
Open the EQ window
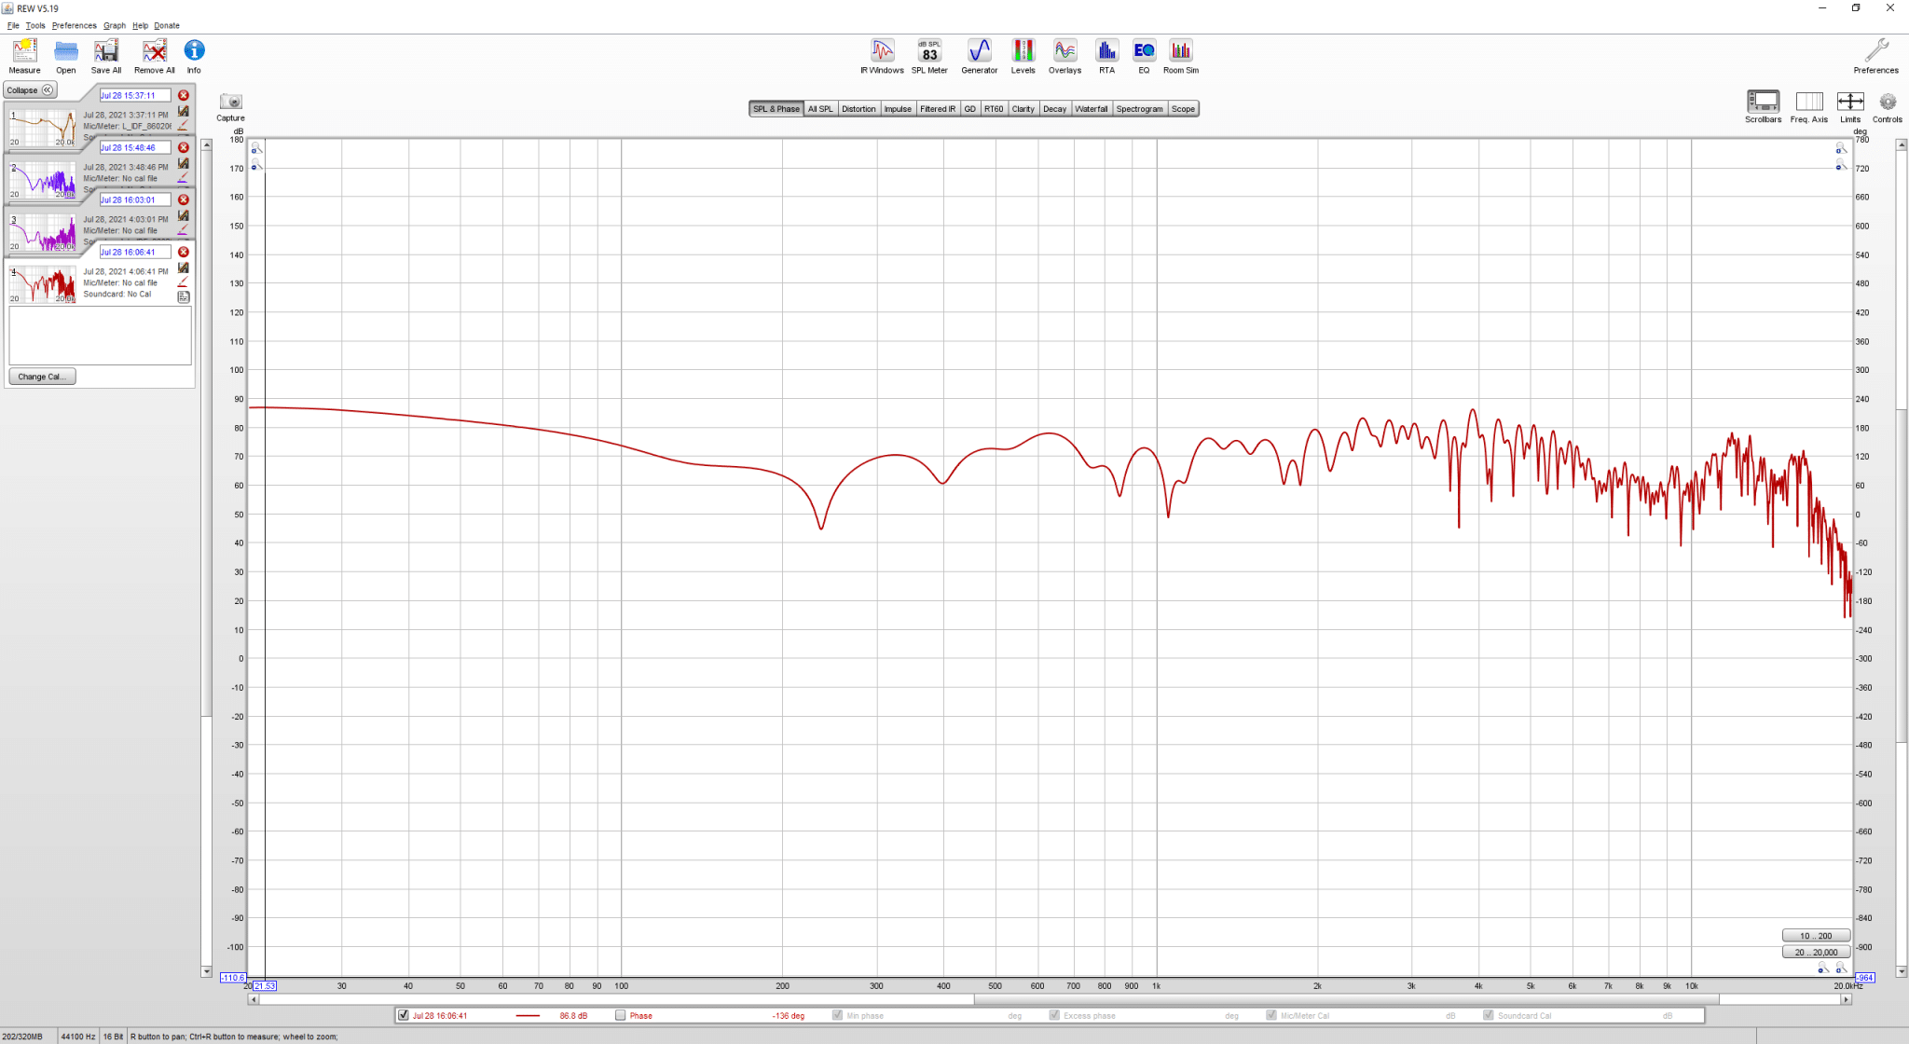click(1144, 56)
